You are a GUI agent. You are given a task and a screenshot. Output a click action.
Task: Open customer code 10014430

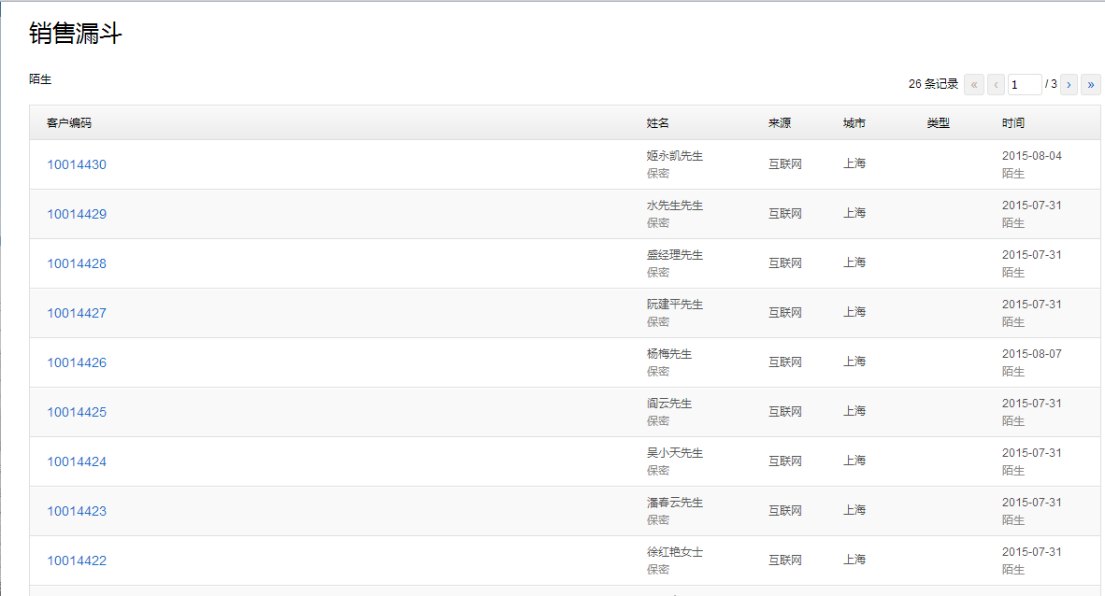(77, 164)
